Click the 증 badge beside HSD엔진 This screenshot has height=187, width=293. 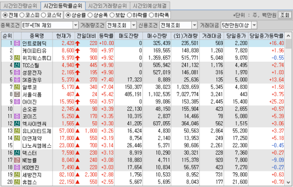[17, 167]
